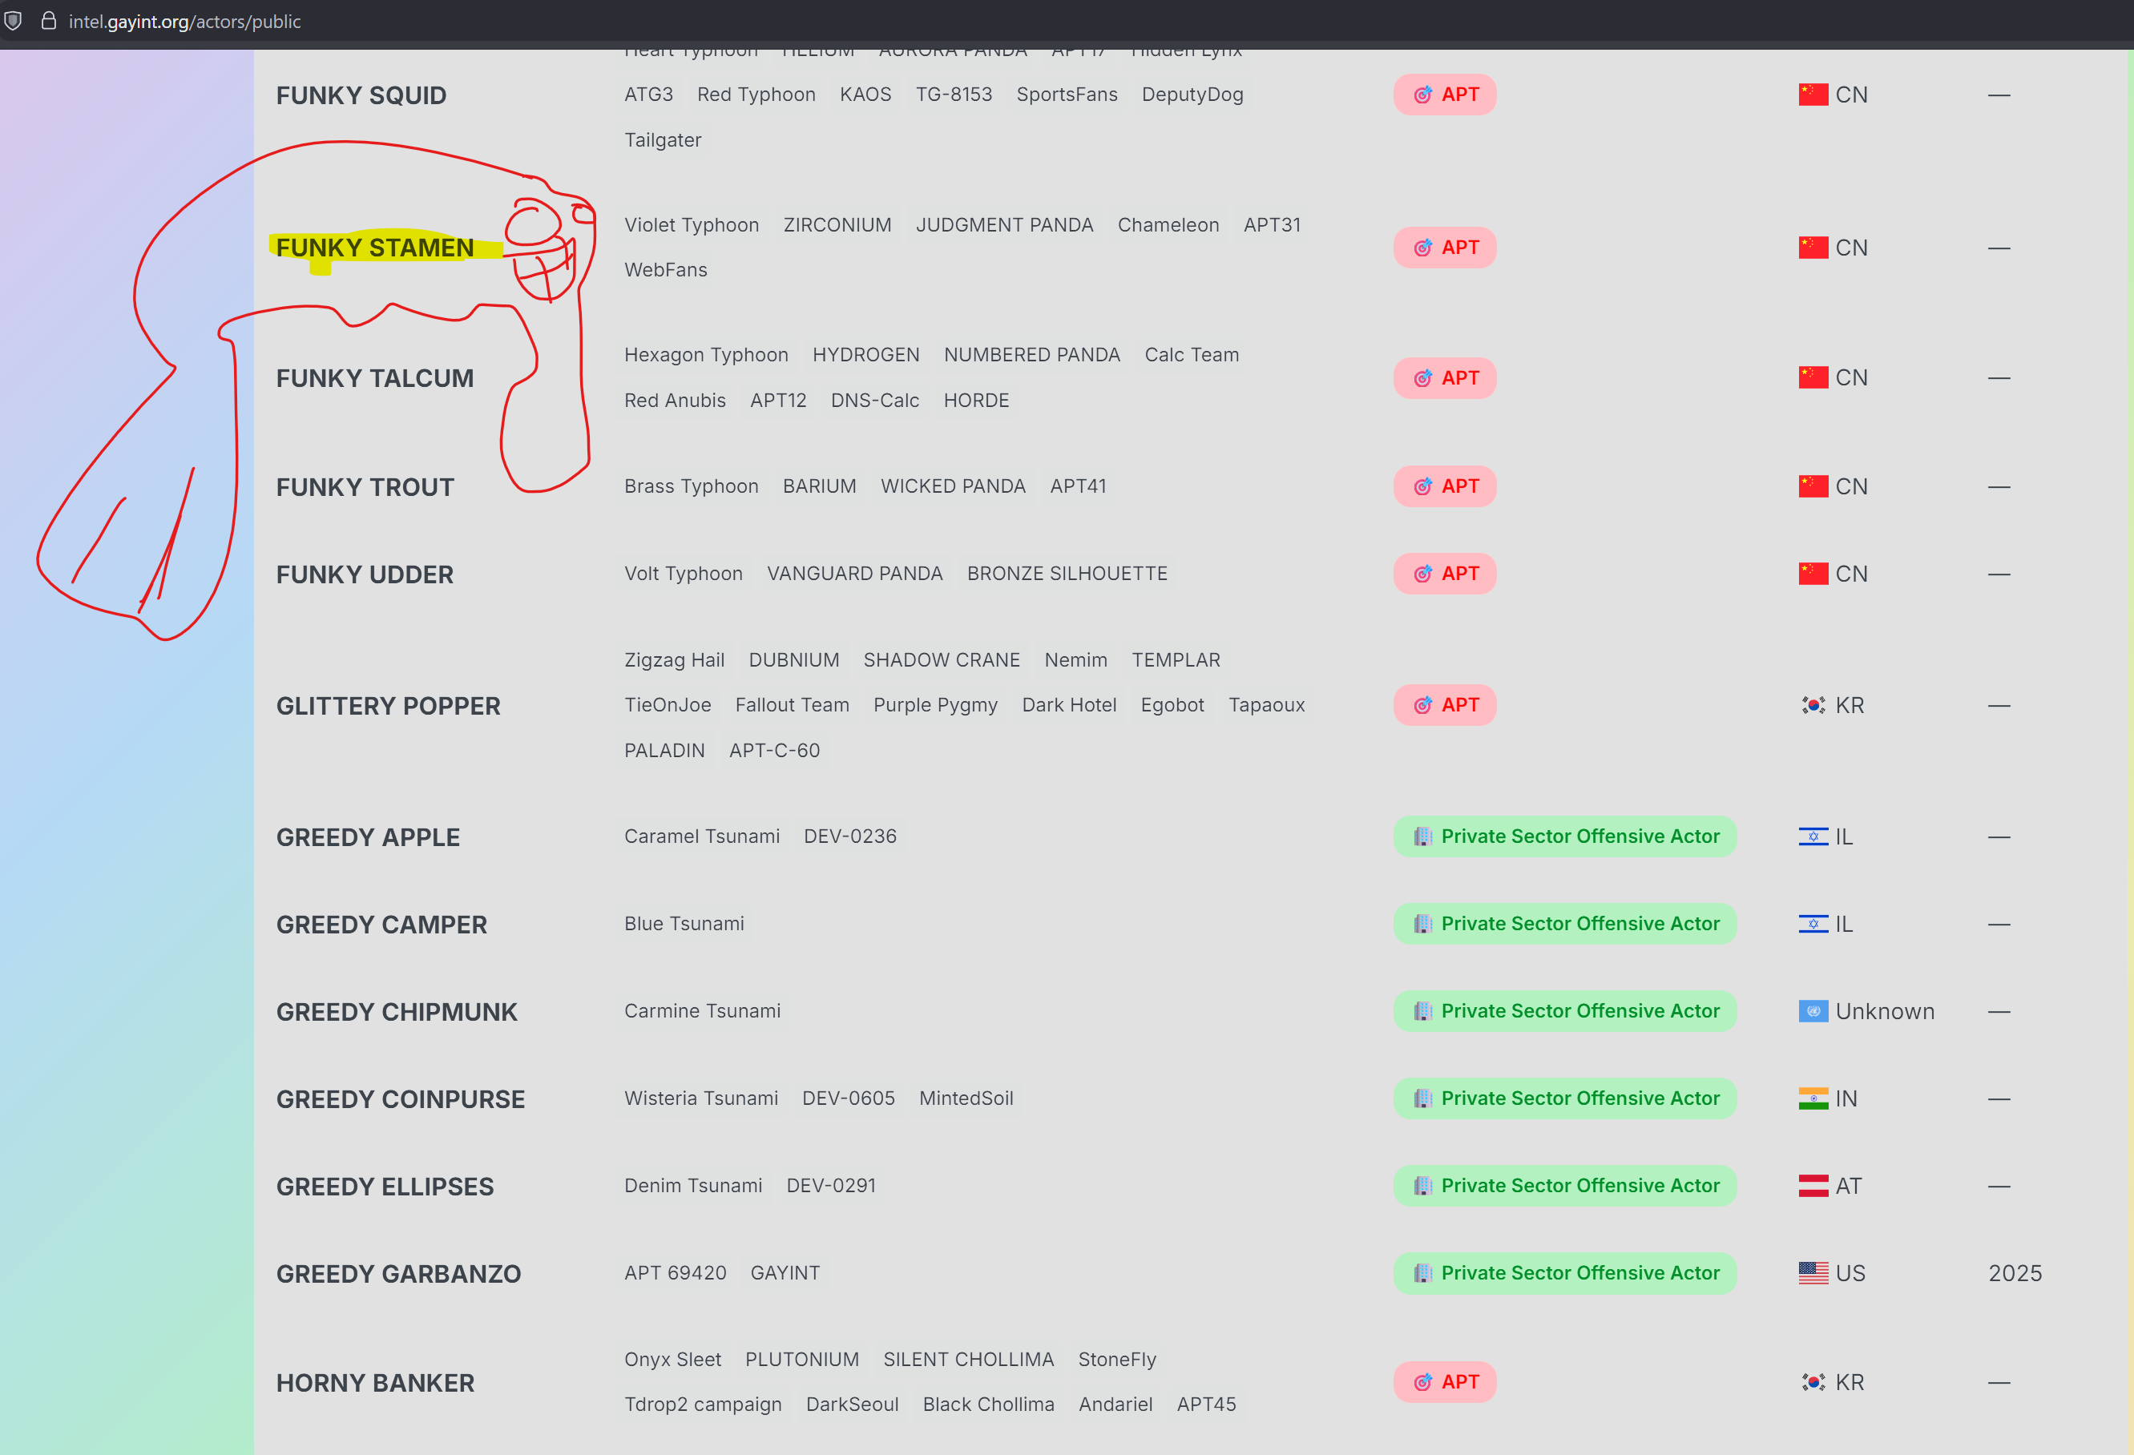Select the Volt Typhoon alias tag
This screenshot has width=2134, height=1455.
coord(684,574)
